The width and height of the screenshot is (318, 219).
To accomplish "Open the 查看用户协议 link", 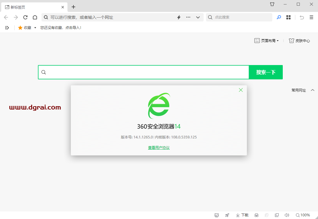I will click(x=159, y=148).
